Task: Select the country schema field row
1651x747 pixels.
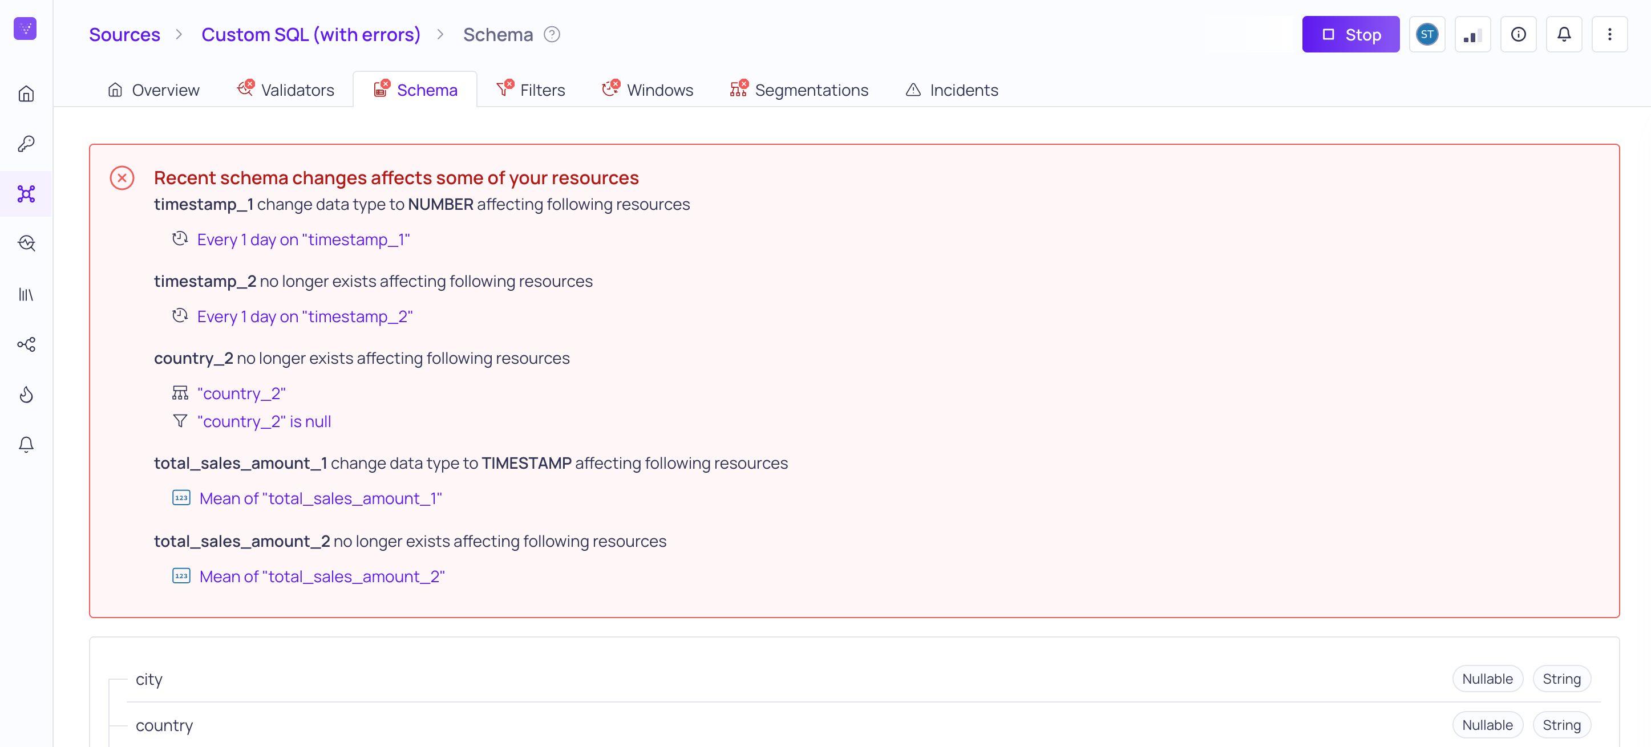Action: (x=863, y=725)
